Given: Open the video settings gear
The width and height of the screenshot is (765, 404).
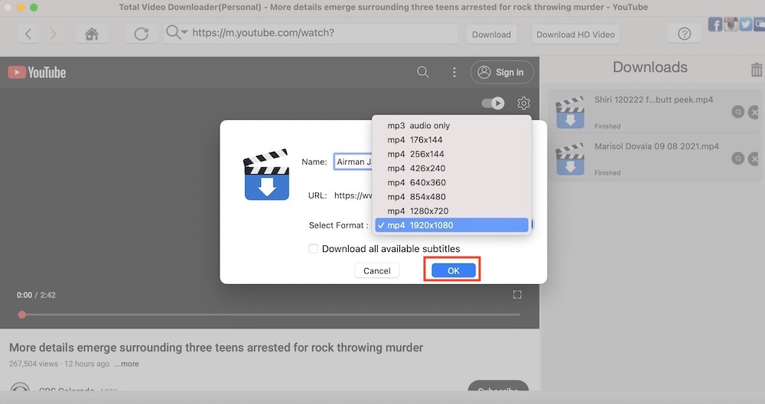Looking at the screenshot, I should click(x=523, y=103).
